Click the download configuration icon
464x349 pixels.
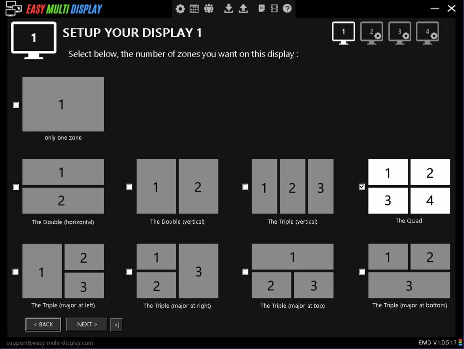pyautogui.click(x=228, y=8)
